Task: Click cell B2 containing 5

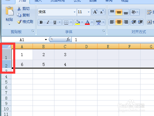Action: click(44, 64)
